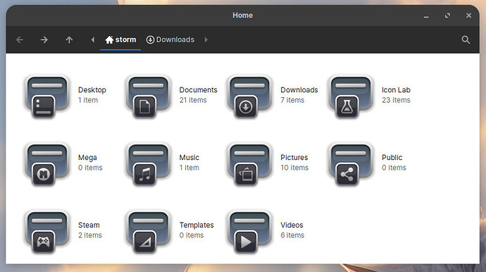Click the '2 items' count text
This screenshot has height=272, width=486.
coord(90,235)
